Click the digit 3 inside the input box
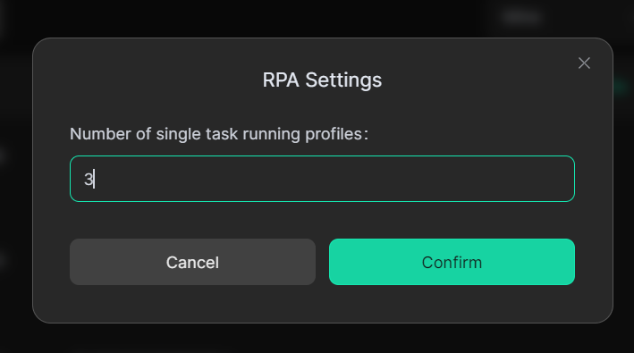634x353 pixels. 89,179
